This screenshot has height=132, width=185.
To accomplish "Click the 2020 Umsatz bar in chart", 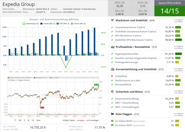I will pyautogui.click(x=64, y=51).
